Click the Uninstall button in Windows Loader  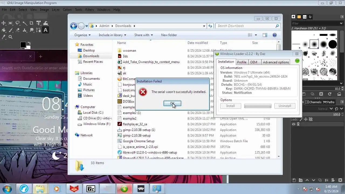(285, 106)
